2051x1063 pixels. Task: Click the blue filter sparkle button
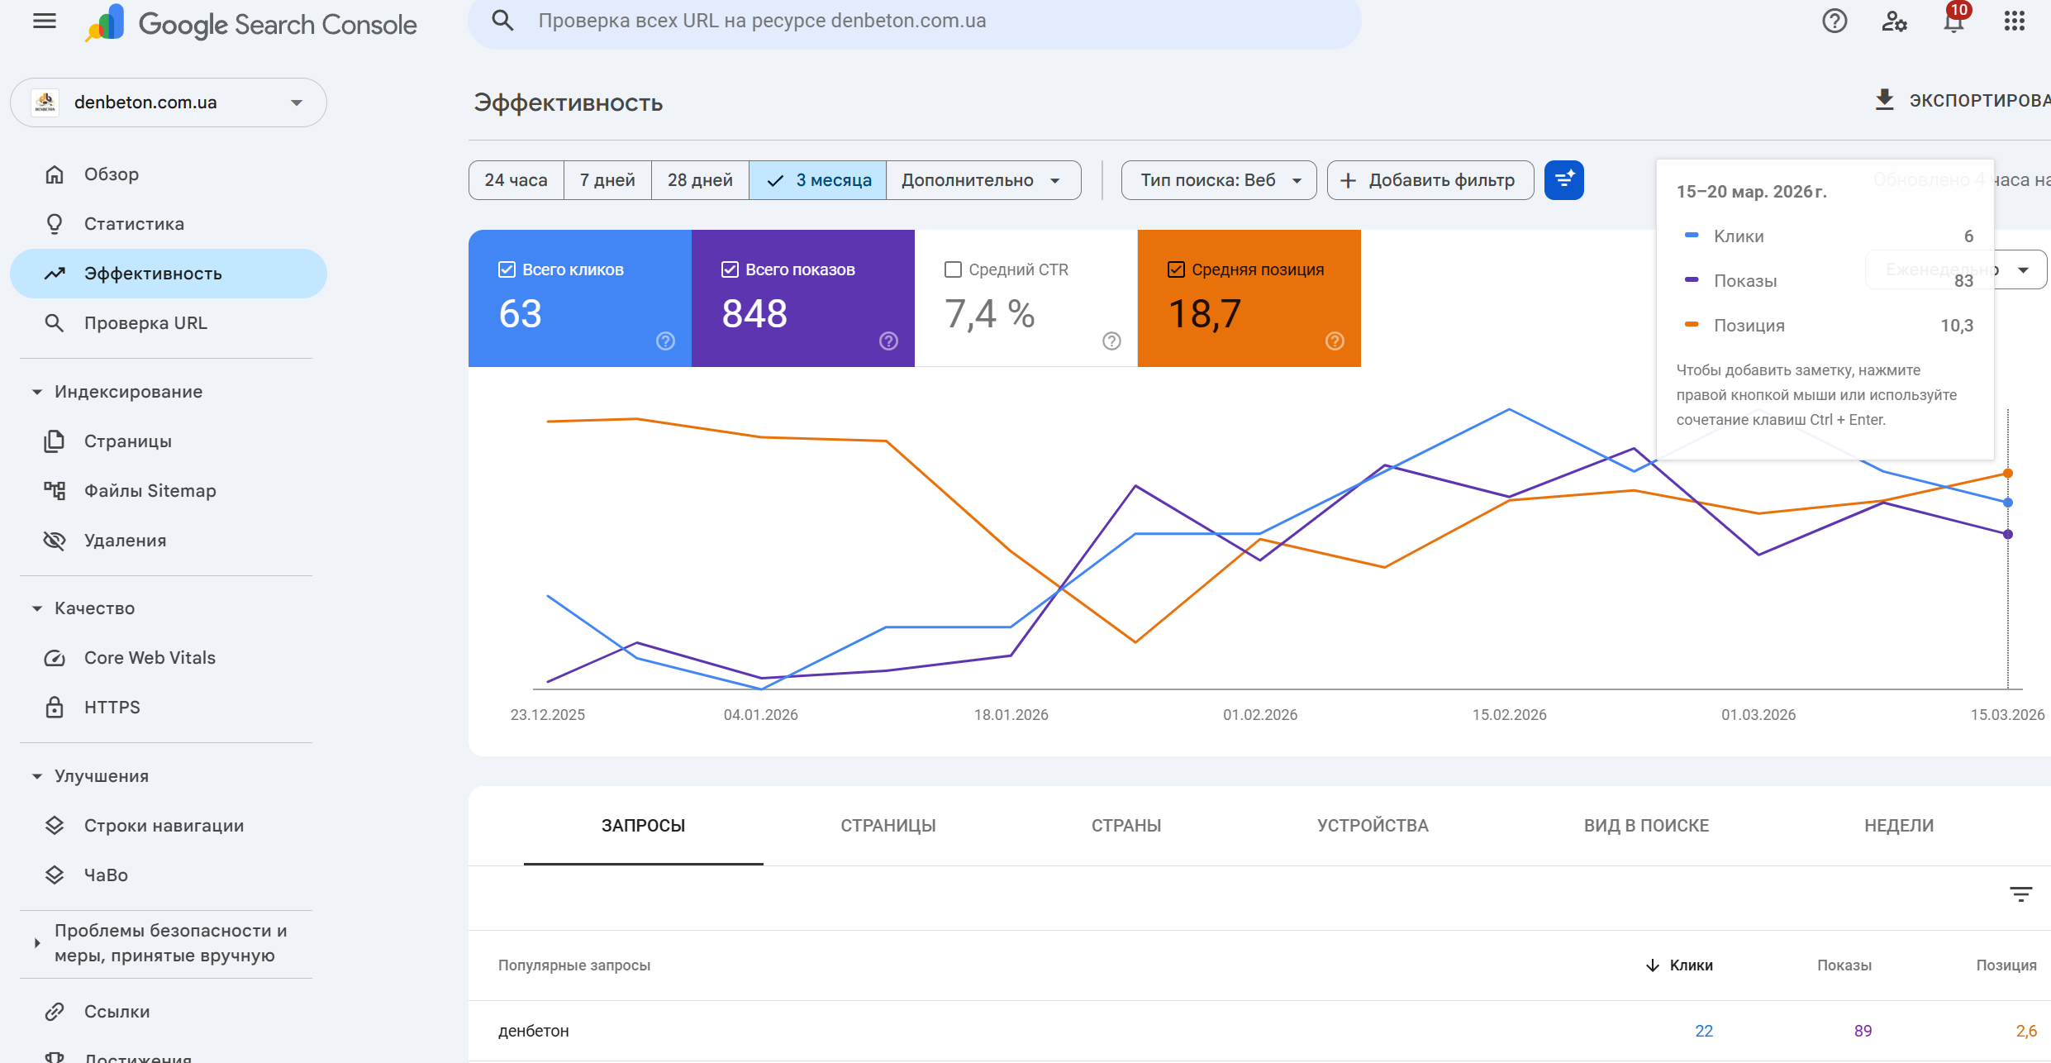(1563, 180)
